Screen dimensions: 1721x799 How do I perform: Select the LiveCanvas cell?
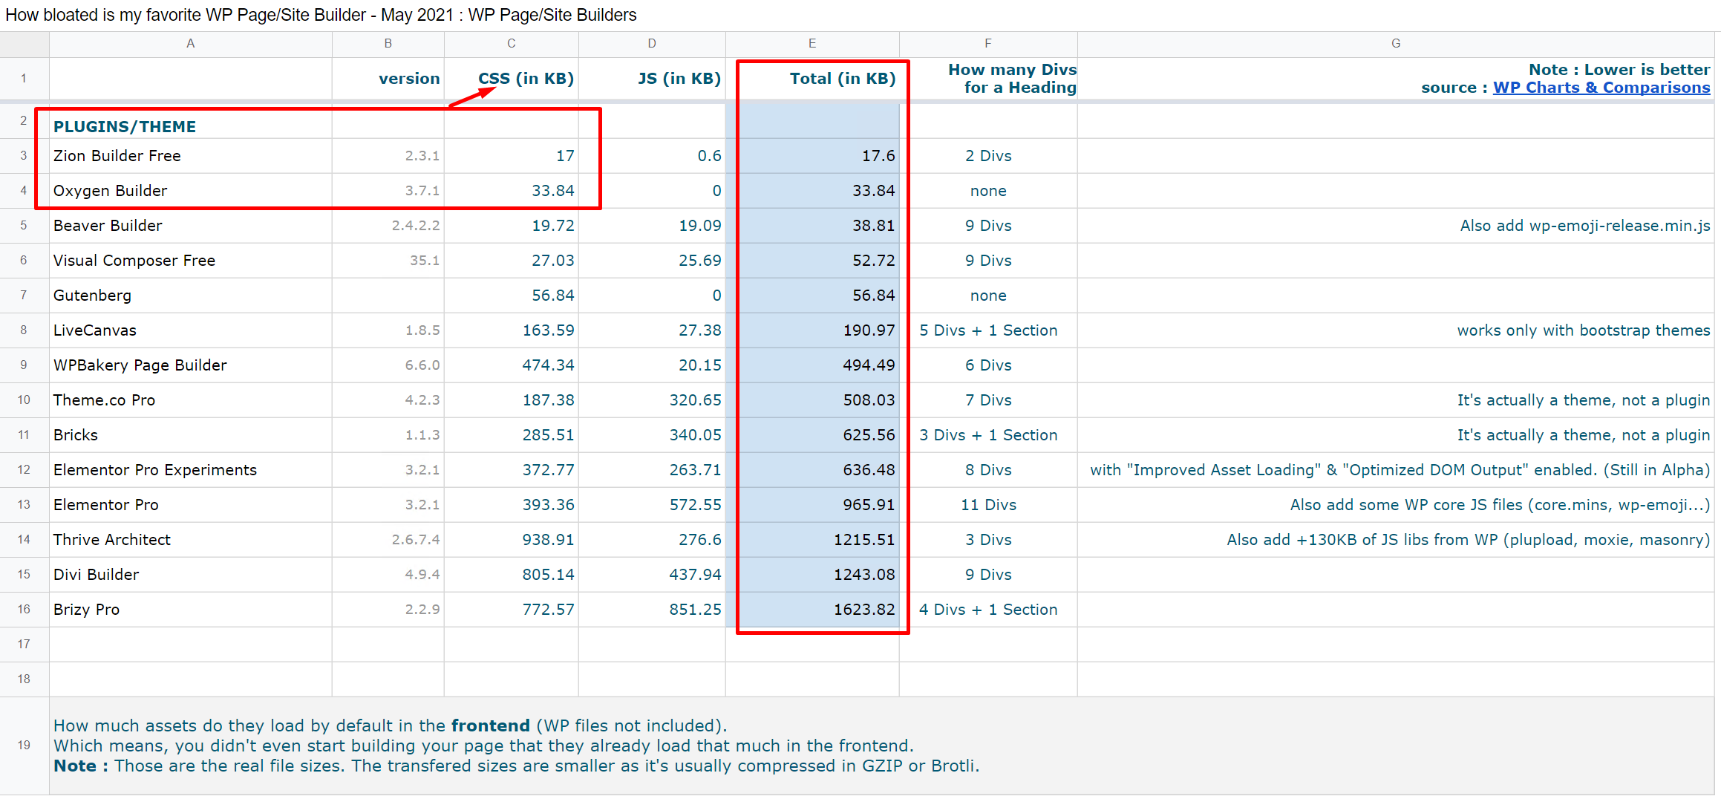click(191, 330)
